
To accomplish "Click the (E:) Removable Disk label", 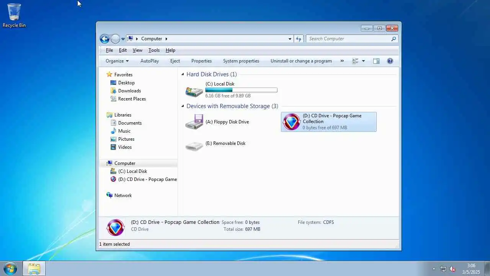I will (225, 143).
